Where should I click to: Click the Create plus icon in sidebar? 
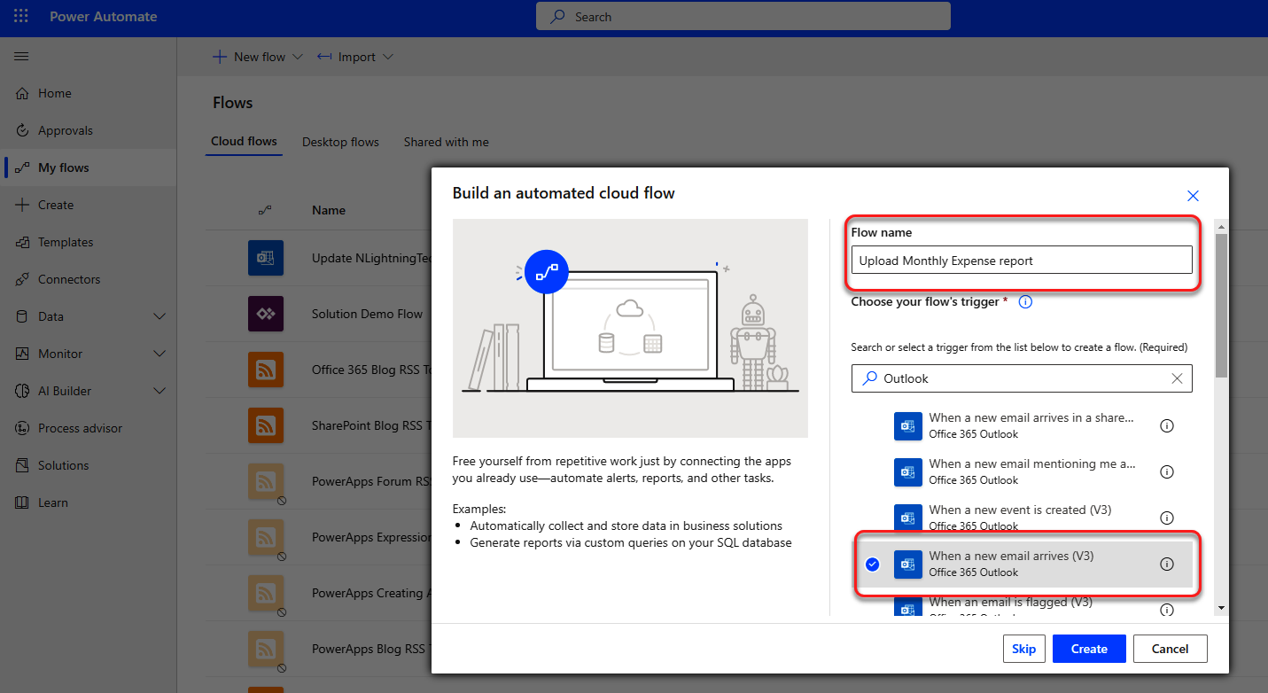[22, 205]
